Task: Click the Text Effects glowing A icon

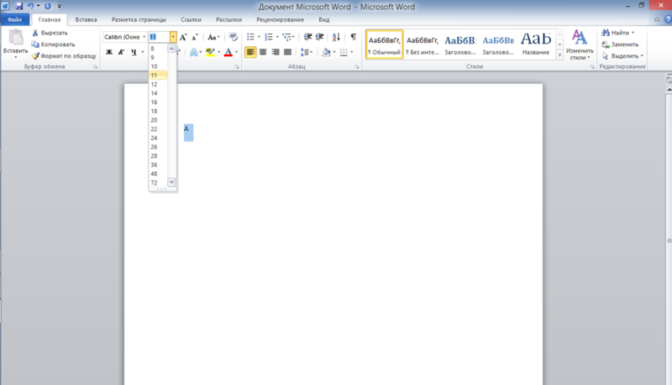Action: (194, 52)
